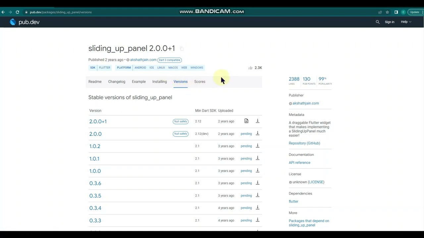This screenshot has height=238, width=424.
Task: Click the Sign in link
Action: click(390, 22)
